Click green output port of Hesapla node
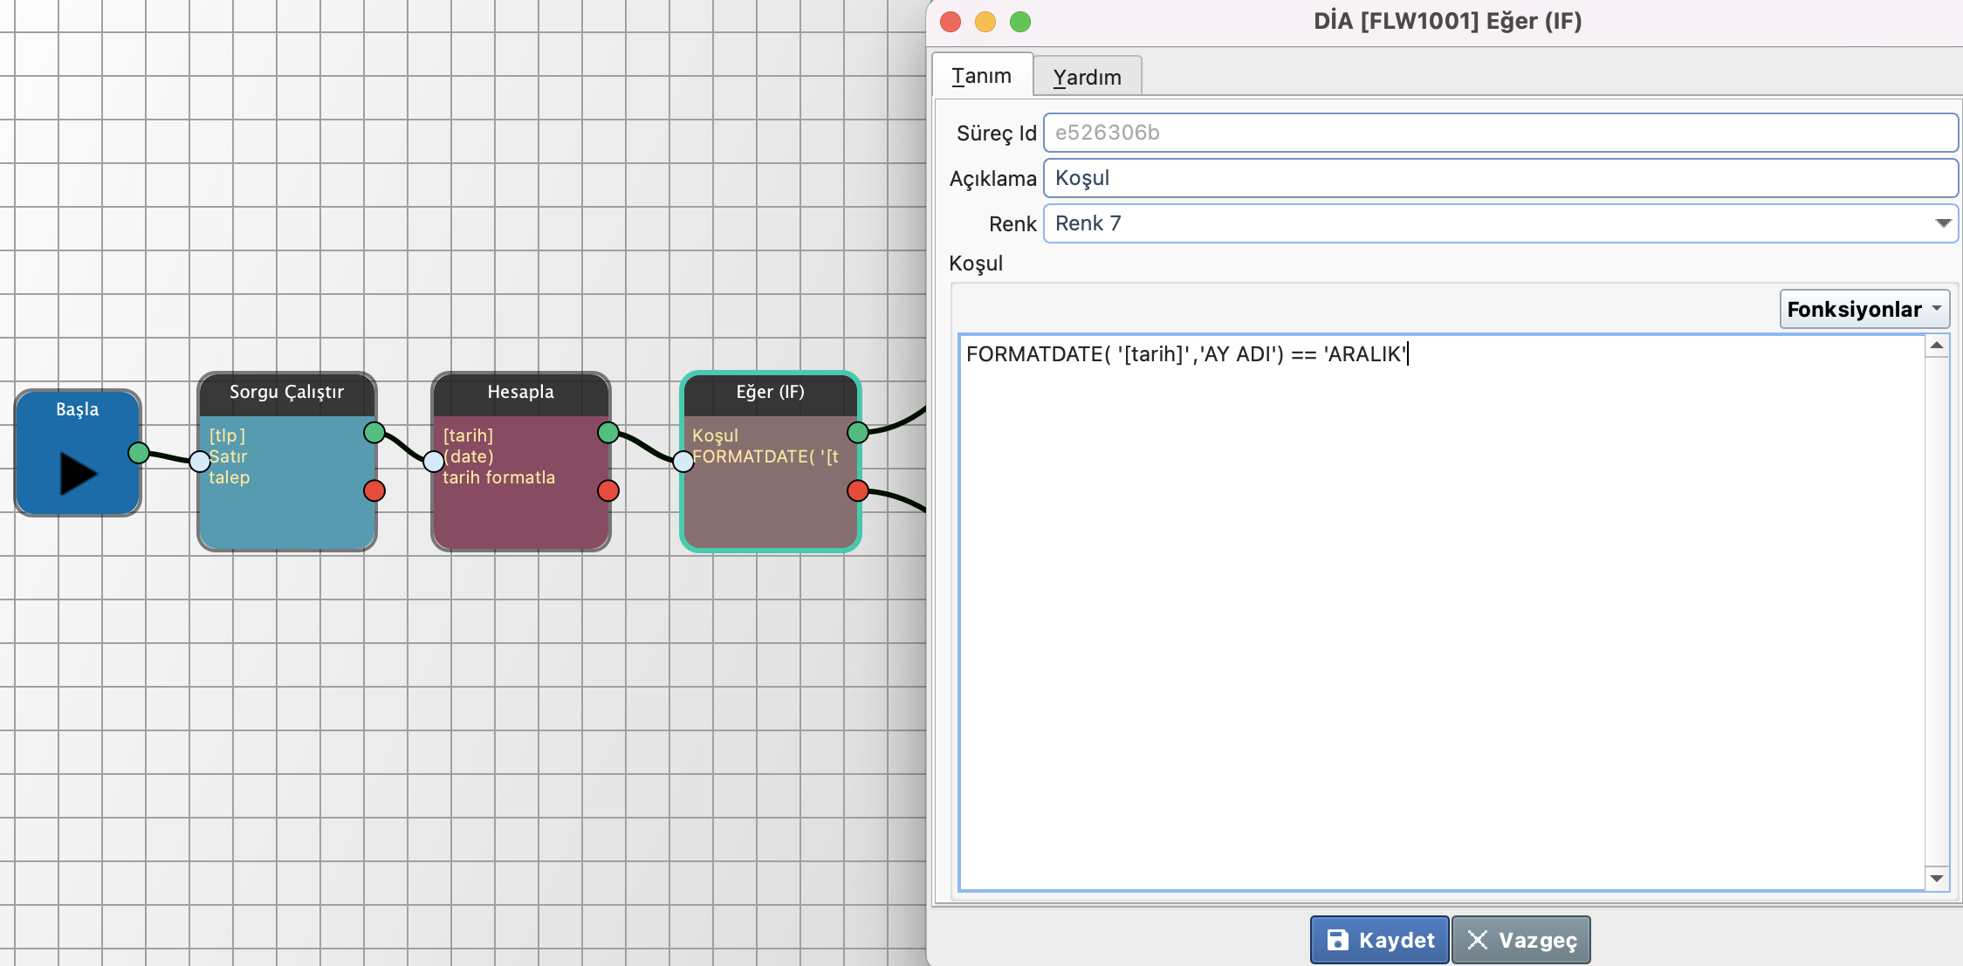The image size is (1963, 966). point(608,432)
